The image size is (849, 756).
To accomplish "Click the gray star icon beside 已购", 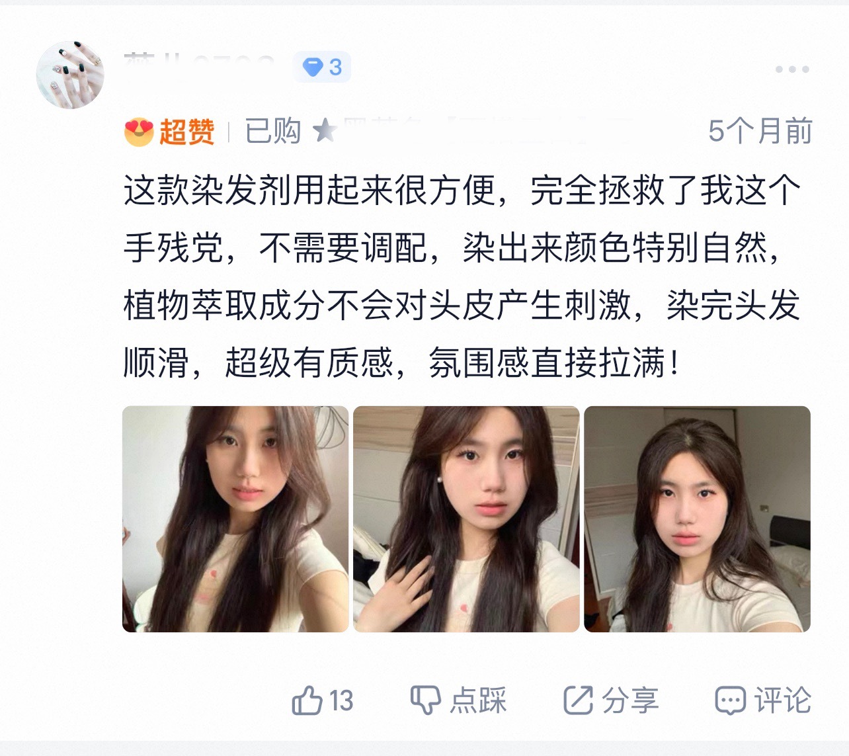I will click(x=325, y=130).
